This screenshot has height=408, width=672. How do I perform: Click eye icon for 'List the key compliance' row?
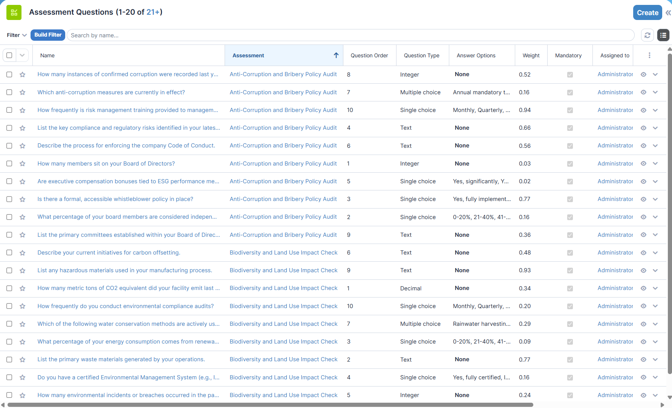pos(643,128)
